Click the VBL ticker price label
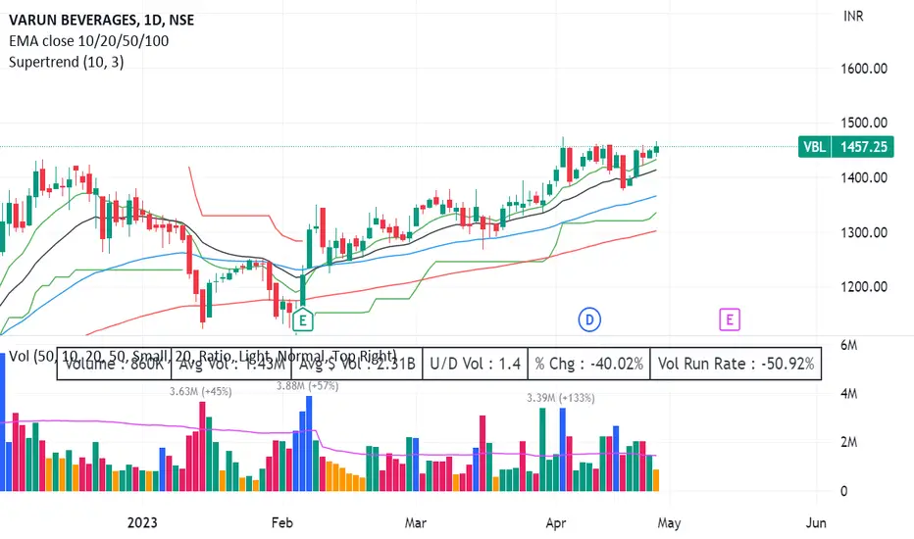Screen dimensions: 914x539 814,146
